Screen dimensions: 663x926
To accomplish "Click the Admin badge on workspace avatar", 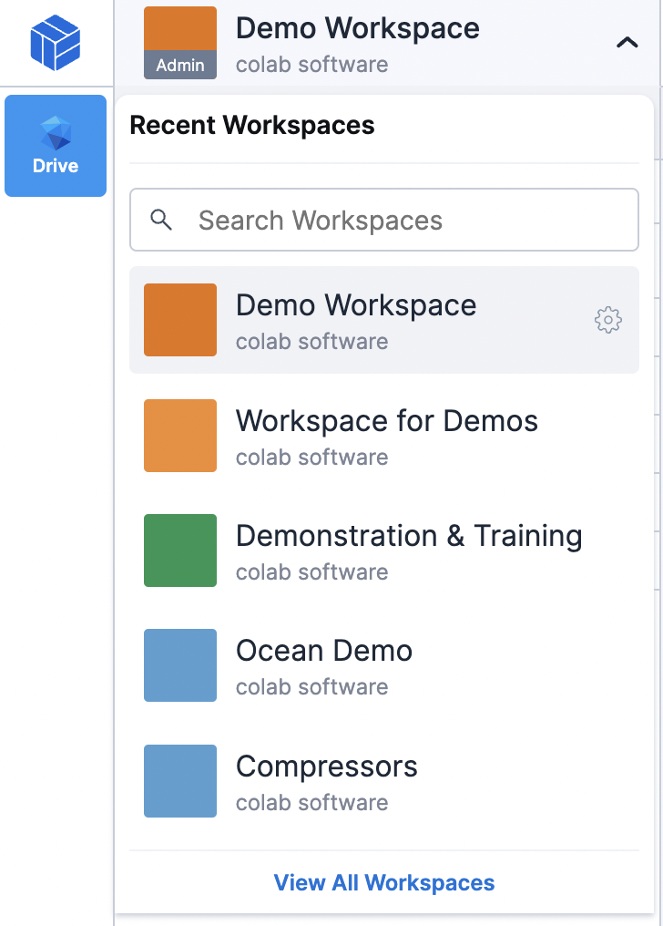I will point(180,66).
